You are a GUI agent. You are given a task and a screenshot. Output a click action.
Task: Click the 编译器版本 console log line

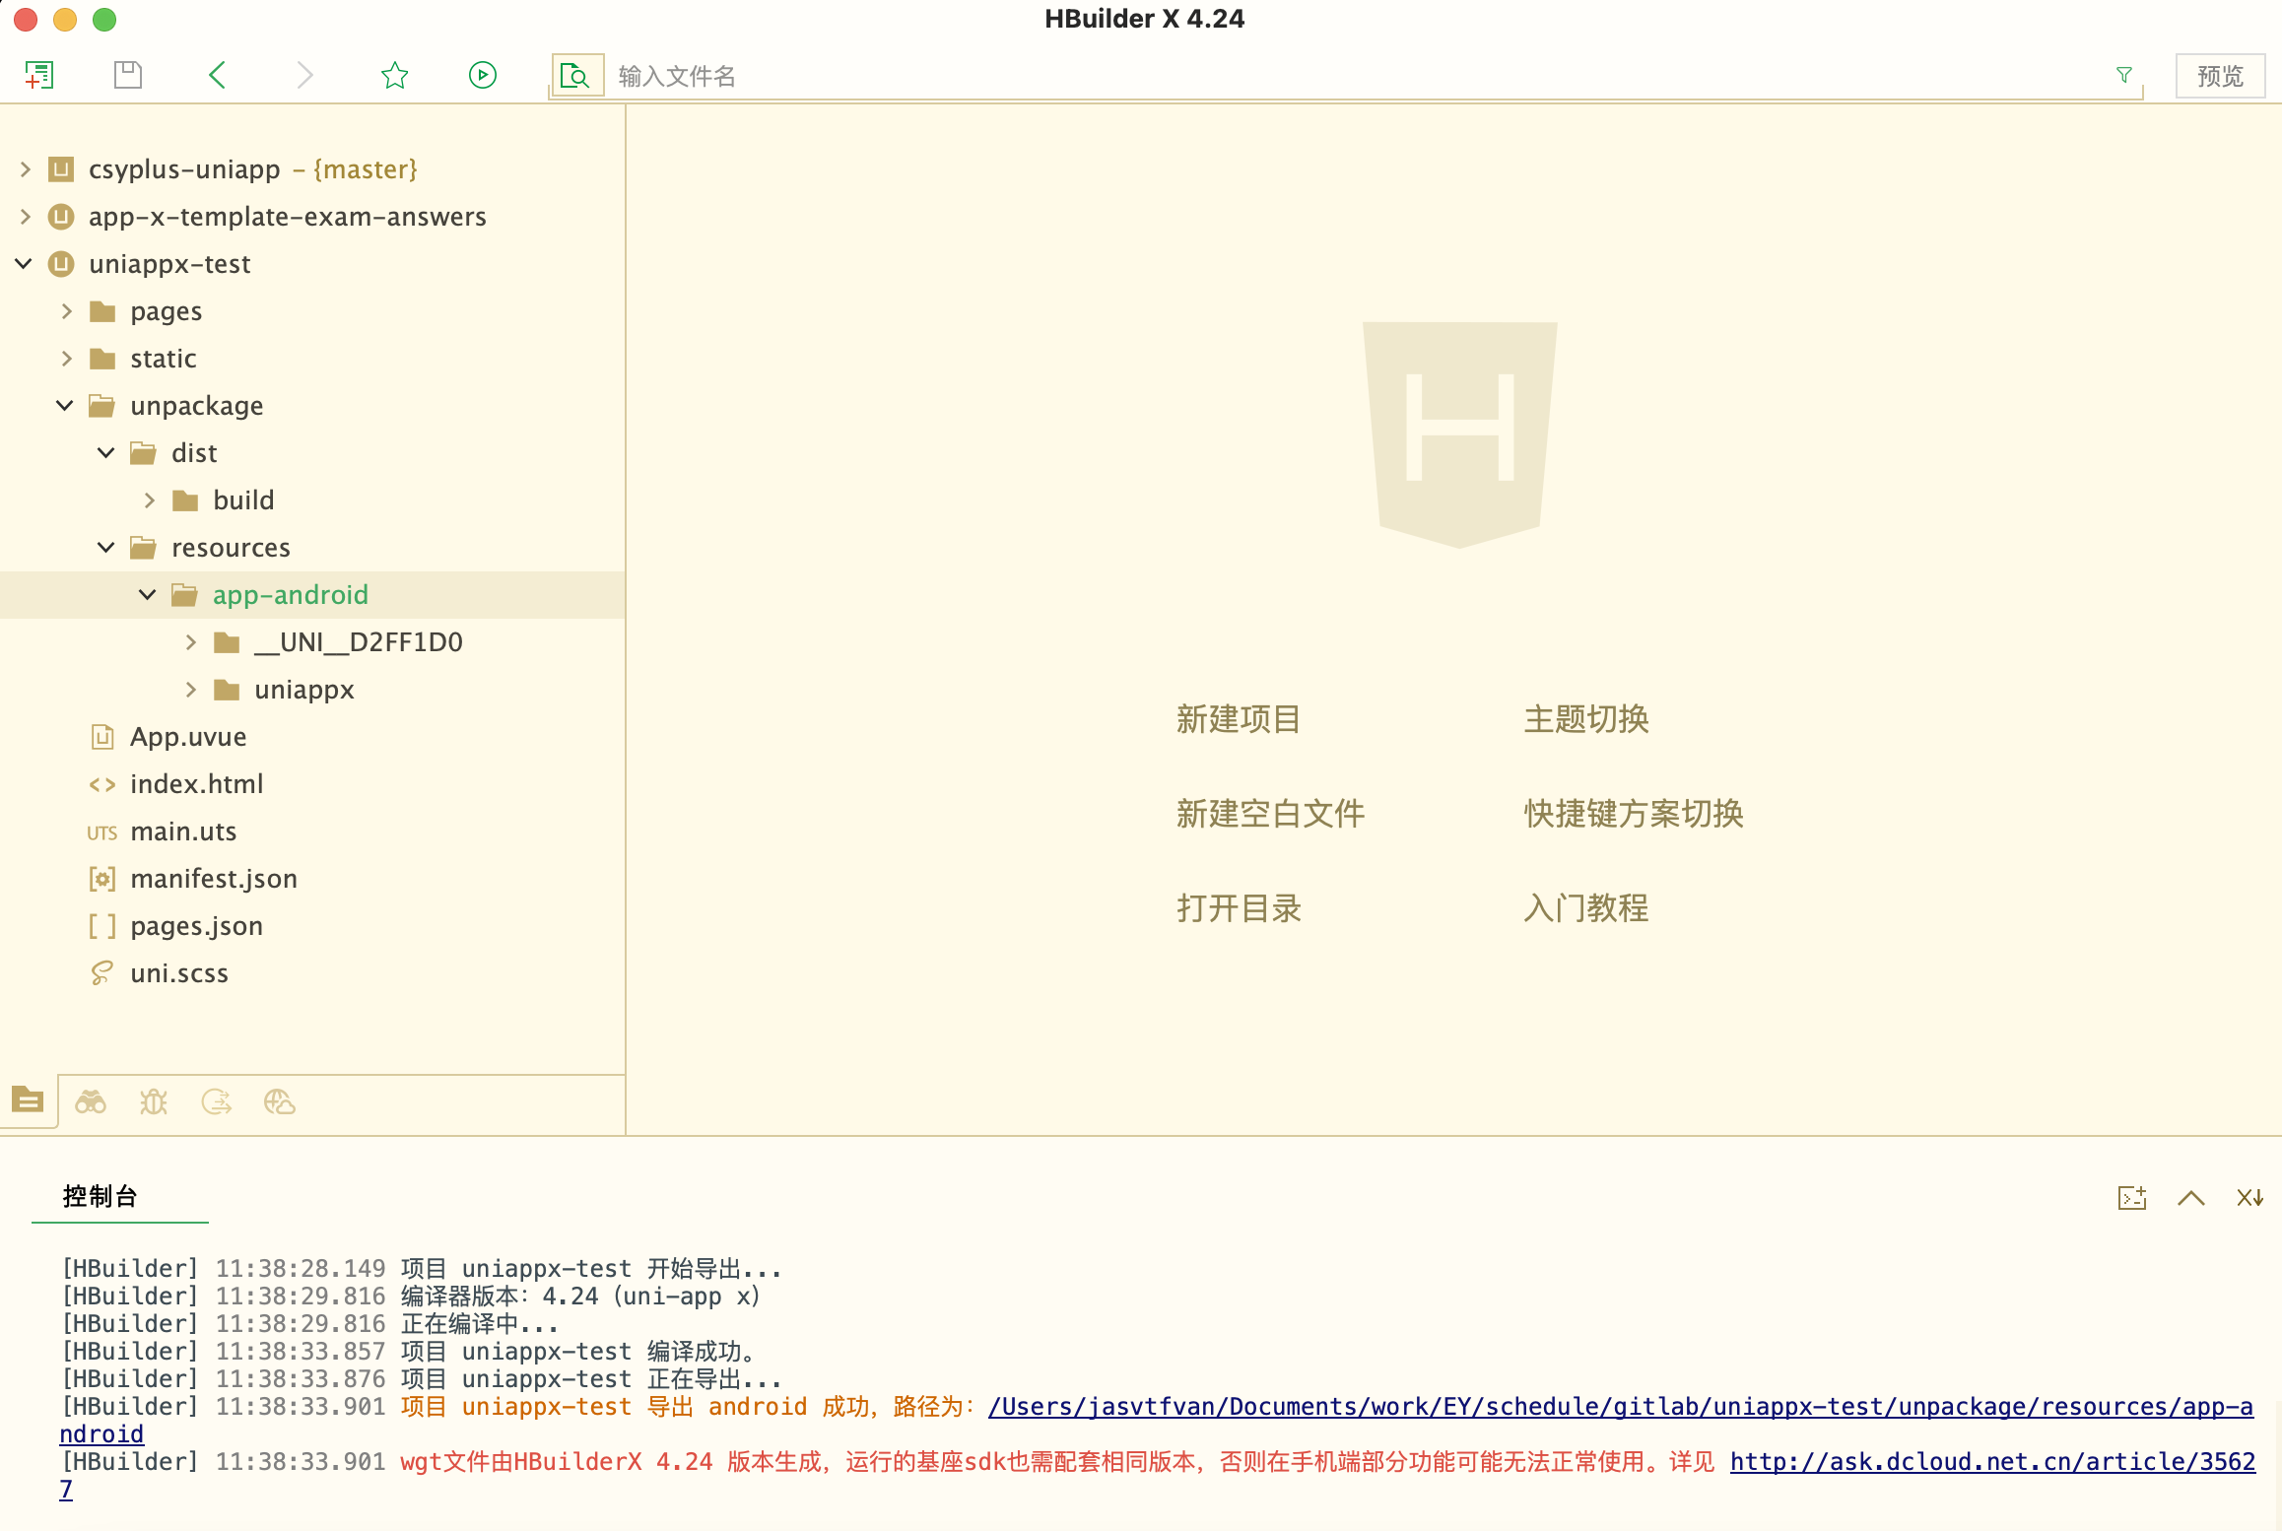411,1297
